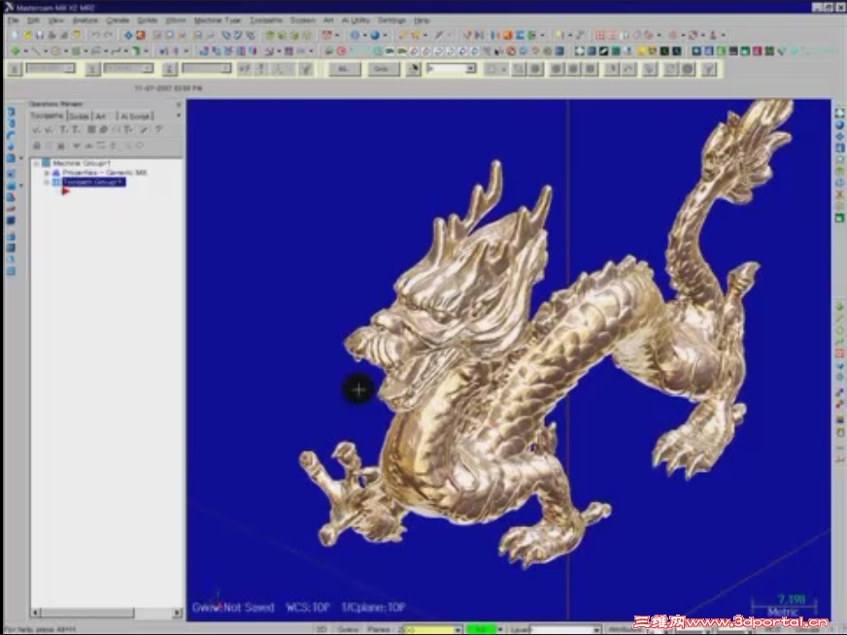The height and width of the screenshot is (635, 847).
Task: Click the Create Line icon
Action: [36, 50]
